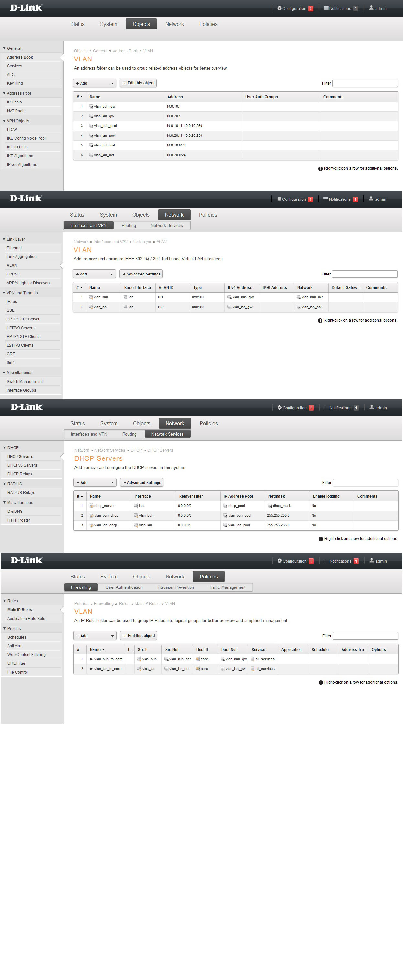
Task: Collapse the Rules sidebar section
Action: pyautogui.click(x=5, y=601)
